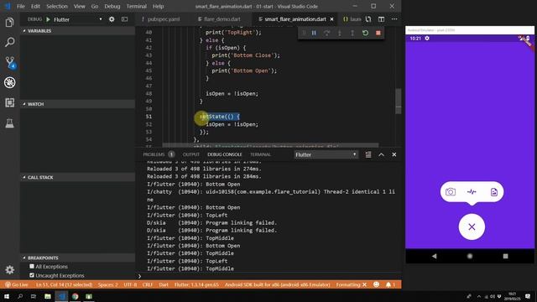Open the Terminal menu

click(136, 6)
